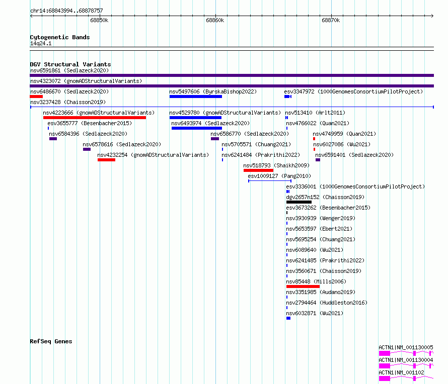Open the nsv6486670 (Sedlazeck2020) variant label
Viewport: 448px width, 384px height.
pyautogui.click(x=69, y=91)
